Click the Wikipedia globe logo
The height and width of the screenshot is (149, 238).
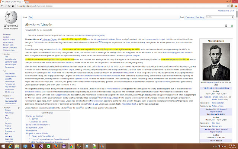click(x=11, y=17)
